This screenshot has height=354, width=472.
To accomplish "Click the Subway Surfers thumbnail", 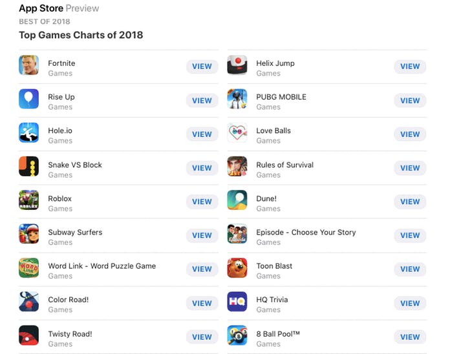I will (x=28, y=234).
